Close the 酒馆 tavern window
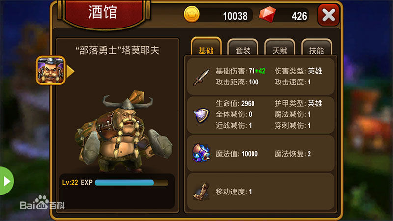 click(x=329, y=15)
